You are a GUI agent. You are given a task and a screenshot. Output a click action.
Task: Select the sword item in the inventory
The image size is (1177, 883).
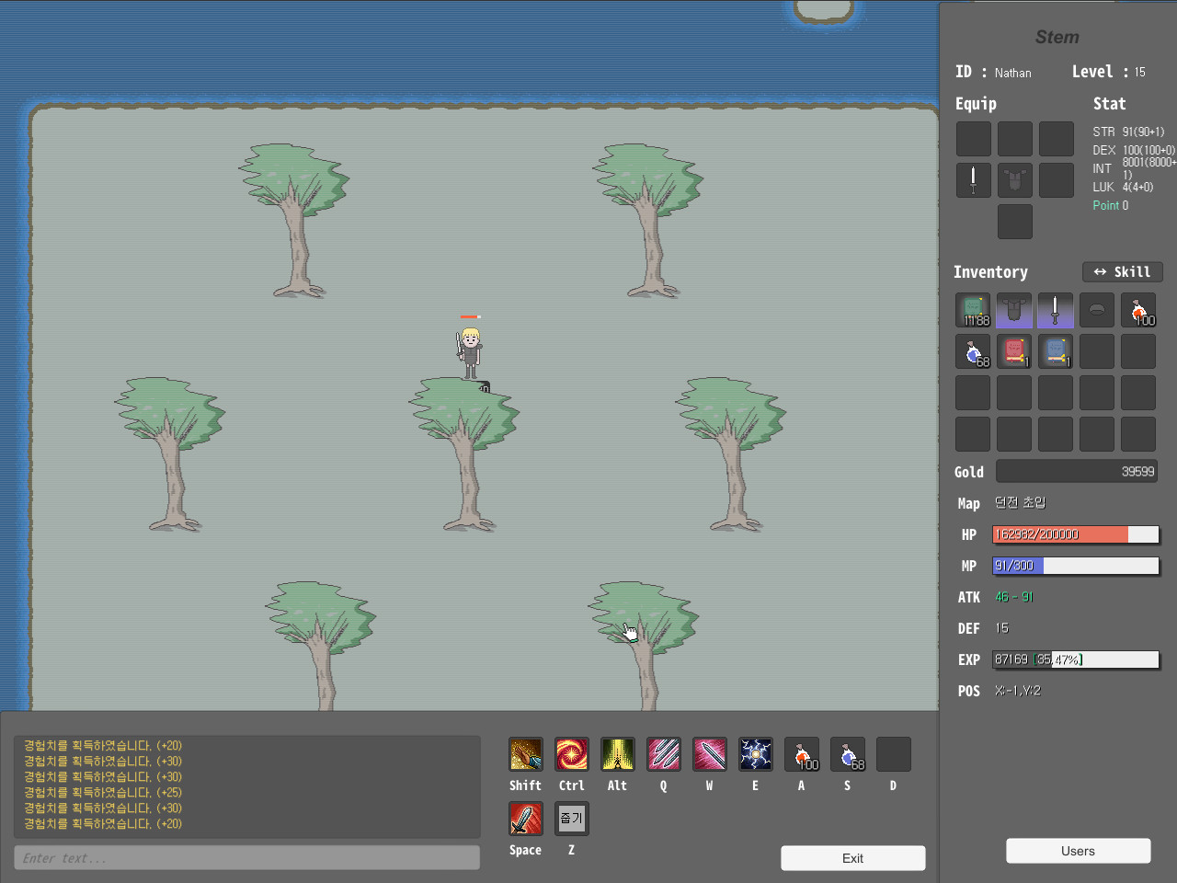pyautogui.click(x=1056, y=310)
